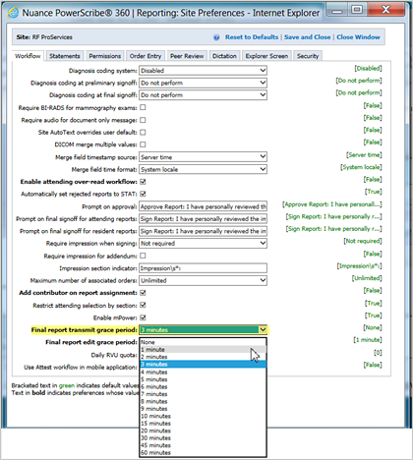Open the Permissions tab

coord(105,56)
